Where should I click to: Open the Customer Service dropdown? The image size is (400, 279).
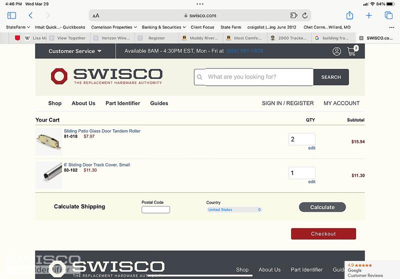point(75,51)
